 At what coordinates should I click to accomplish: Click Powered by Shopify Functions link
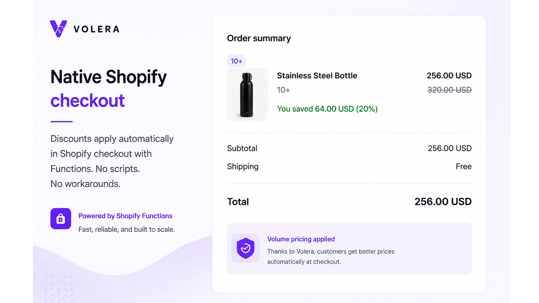[125, 216]
